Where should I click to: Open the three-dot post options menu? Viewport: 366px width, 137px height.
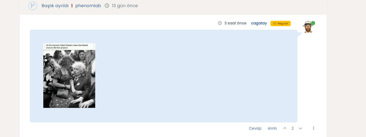click(x=313, y=128)
